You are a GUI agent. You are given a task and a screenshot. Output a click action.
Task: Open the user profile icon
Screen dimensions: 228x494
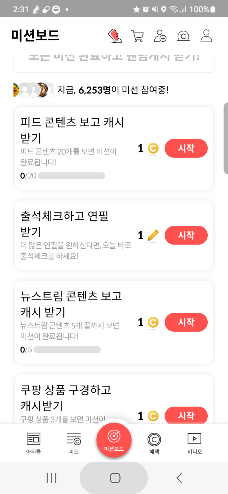(206, 36)
